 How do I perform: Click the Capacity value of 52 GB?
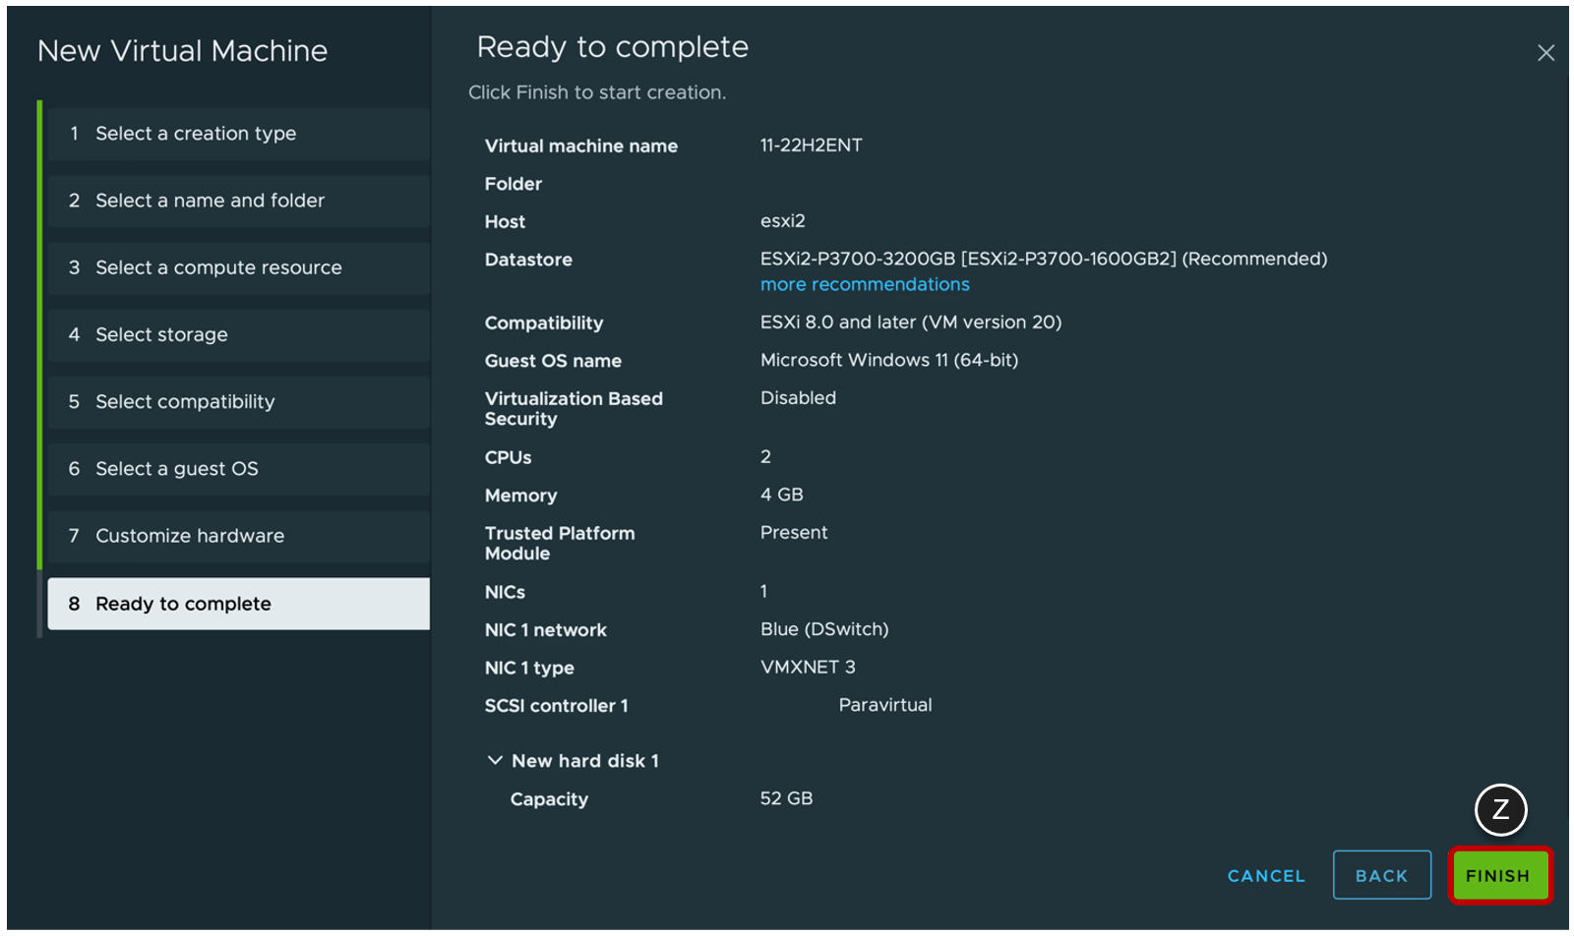[x=785, y=798]
